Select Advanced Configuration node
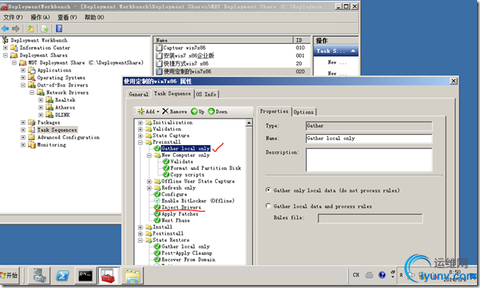 tap(68, 137)
